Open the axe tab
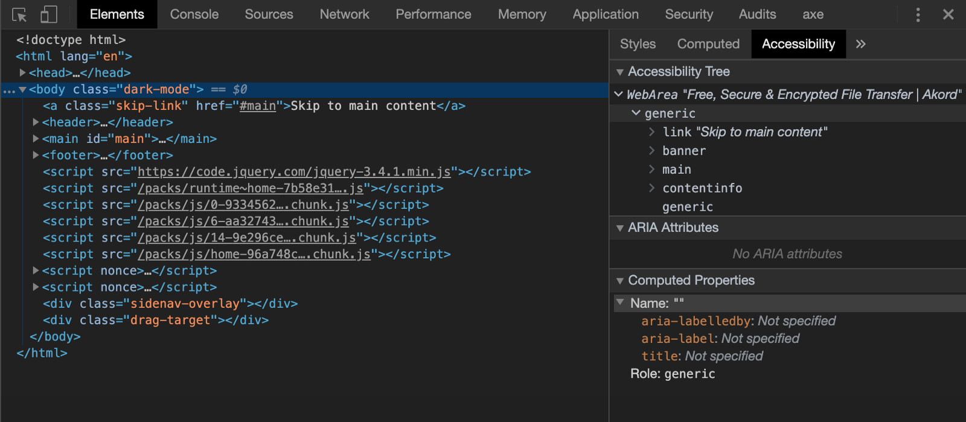 coord(813,14)
